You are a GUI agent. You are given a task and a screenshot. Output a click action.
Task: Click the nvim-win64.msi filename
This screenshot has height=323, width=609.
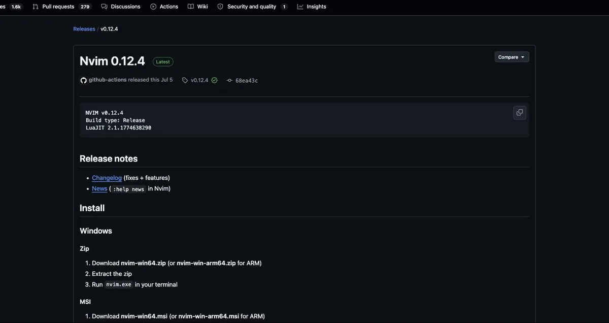coord(144,316)
